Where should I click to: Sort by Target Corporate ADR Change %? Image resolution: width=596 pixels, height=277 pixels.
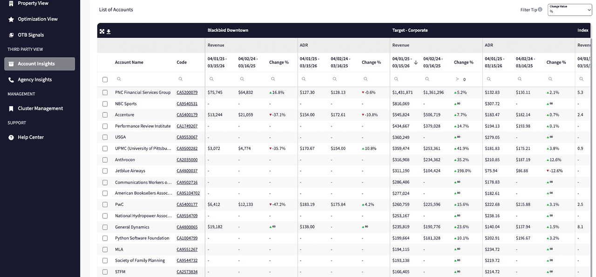pyautogui.click(x=556, y=62)
